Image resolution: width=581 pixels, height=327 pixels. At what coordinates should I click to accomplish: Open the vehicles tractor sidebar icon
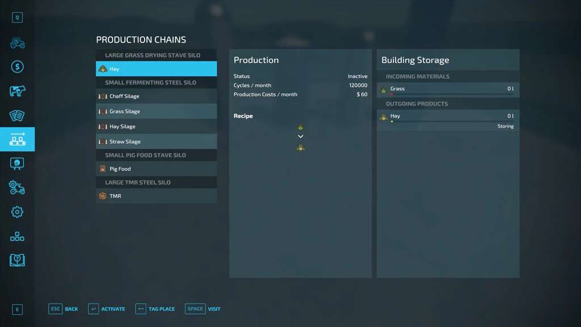pyautogui.click(x=17, y=43)
